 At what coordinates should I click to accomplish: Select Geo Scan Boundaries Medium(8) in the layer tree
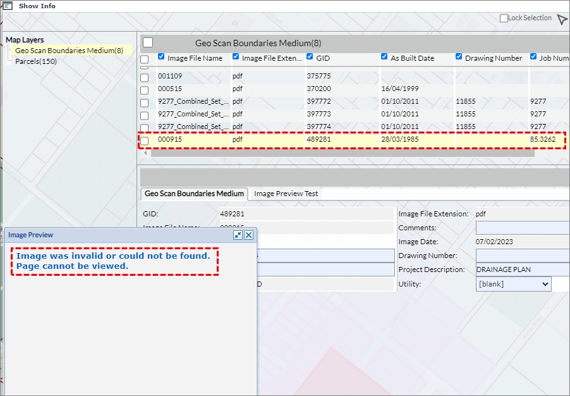point(69,50)
